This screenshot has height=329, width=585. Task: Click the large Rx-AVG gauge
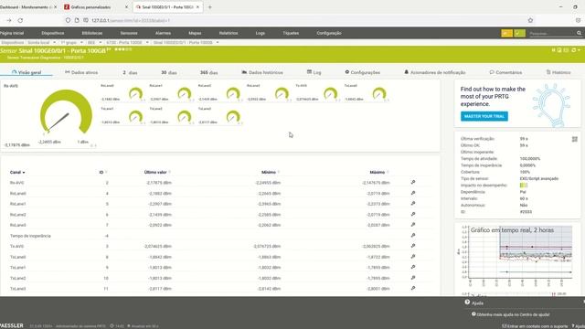coord(66,111)
